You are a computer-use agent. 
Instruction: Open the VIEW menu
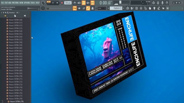coord(21,3)
